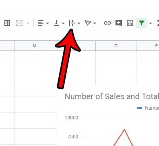Click the red line peak in the chart
Viewport: 159px width, 146px height.
tap(124, 129)
